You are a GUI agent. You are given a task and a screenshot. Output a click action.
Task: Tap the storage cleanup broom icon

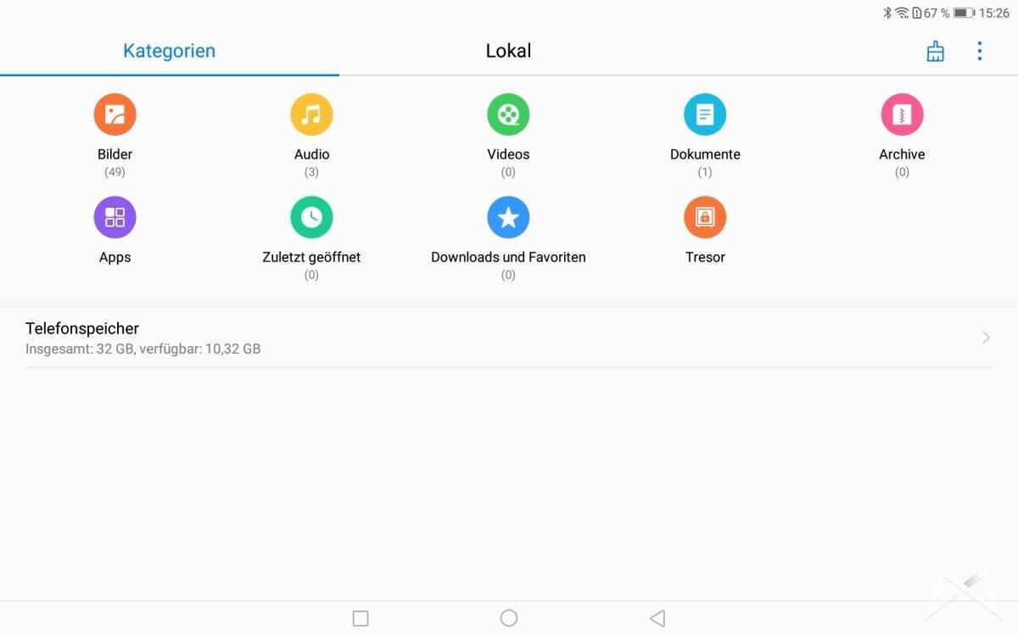pyautogui.click(x=935, y=51)
